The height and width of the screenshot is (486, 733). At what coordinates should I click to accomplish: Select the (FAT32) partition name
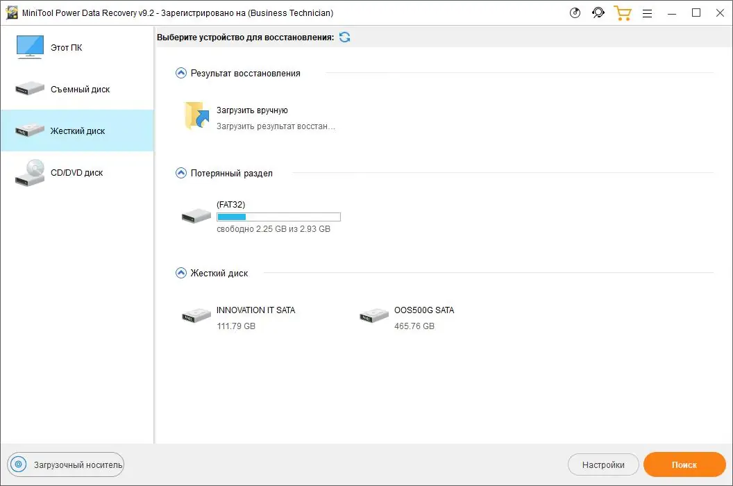[x=231, y=204]
